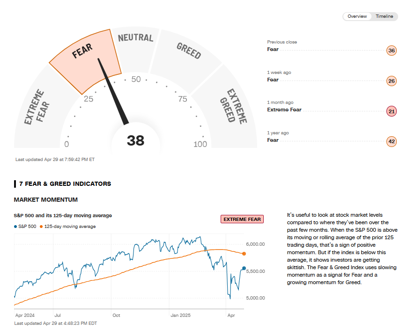The width and height of the screenshot is (408, 330).
Task: Click the Market Momentum heading
Action: [x=46, y=200]
